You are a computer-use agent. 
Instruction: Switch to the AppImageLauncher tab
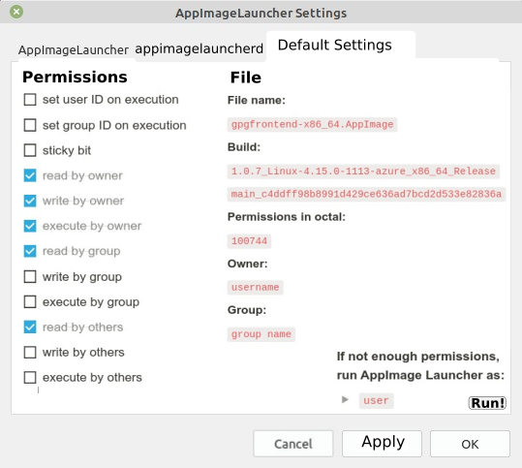74,50
